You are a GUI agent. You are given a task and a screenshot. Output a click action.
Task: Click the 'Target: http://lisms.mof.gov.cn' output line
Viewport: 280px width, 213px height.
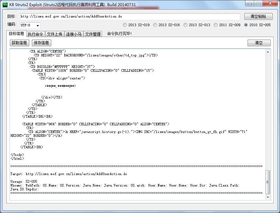click(69, 174)
